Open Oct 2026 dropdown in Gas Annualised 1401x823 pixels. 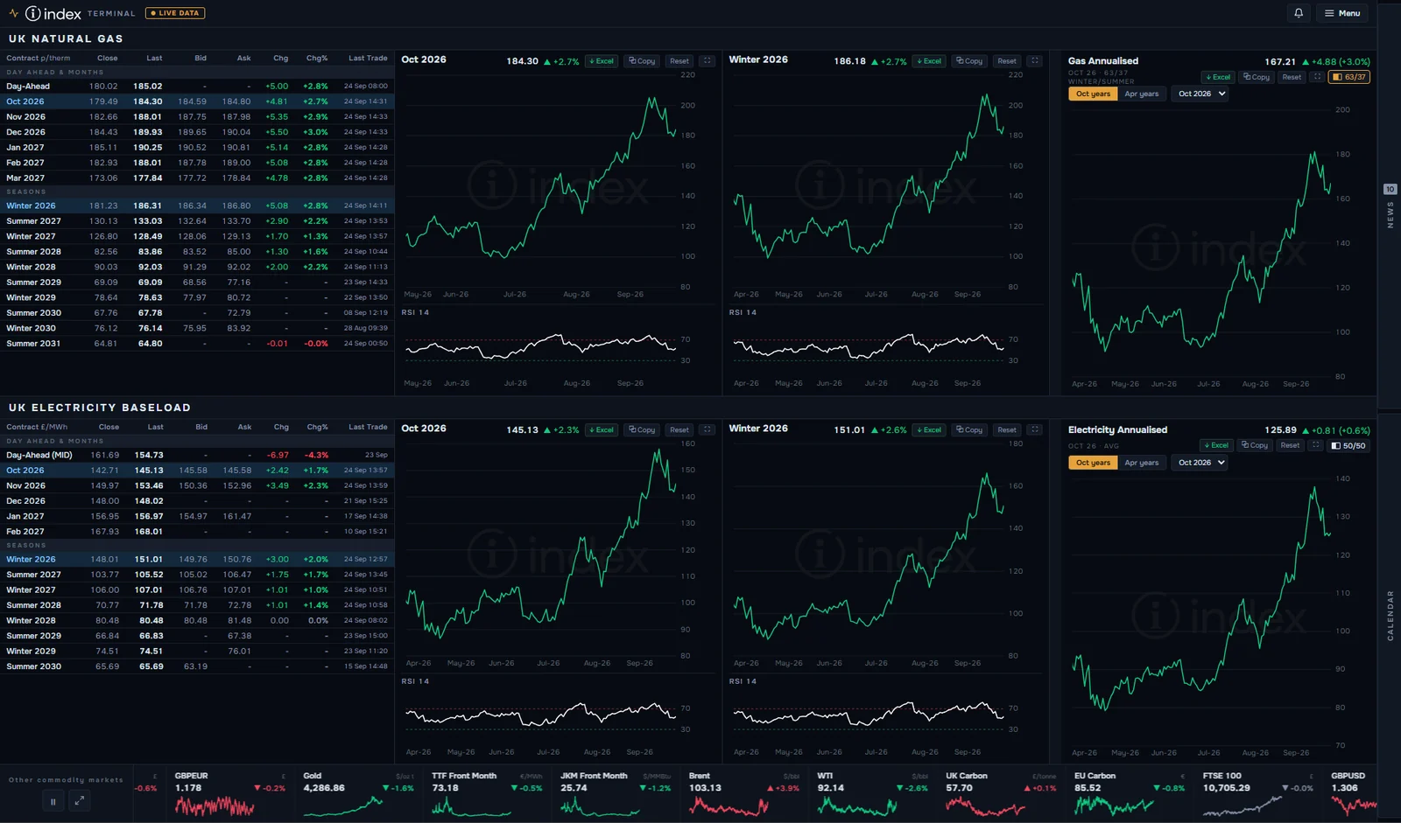point(1200,94)
